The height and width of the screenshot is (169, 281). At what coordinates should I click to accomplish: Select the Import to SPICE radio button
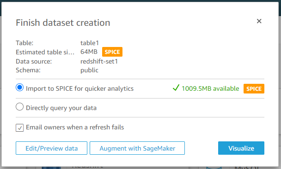coord(19,87)
